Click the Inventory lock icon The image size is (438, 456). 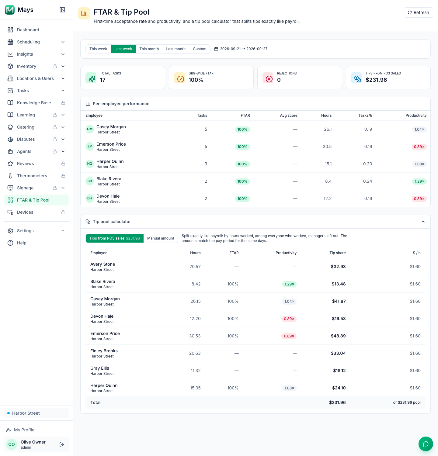pos(55,66)
